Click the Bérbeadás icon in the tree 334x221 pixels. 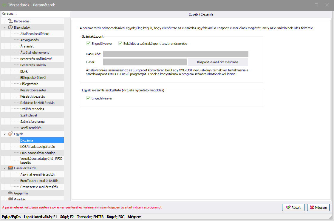point(10,21)
